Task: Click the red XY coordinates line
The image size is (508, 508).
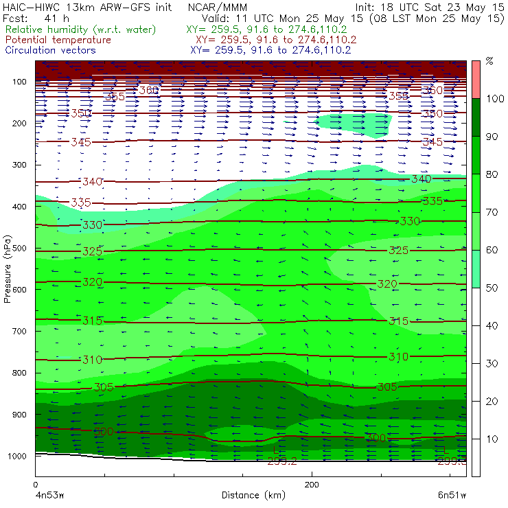Action: pos(276,40)
